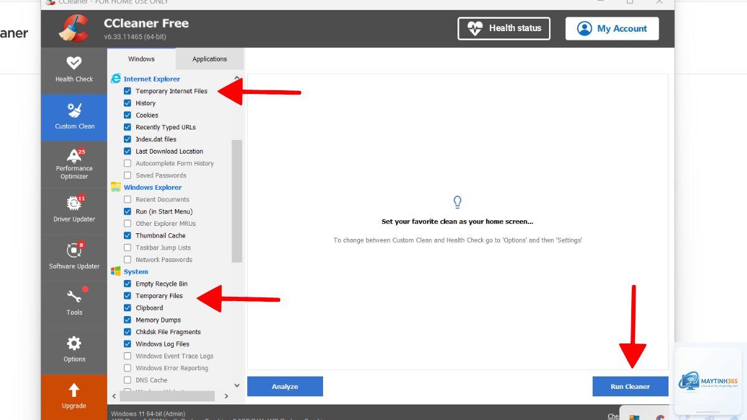Click the CCleaner logo icon

pos(75,29)
